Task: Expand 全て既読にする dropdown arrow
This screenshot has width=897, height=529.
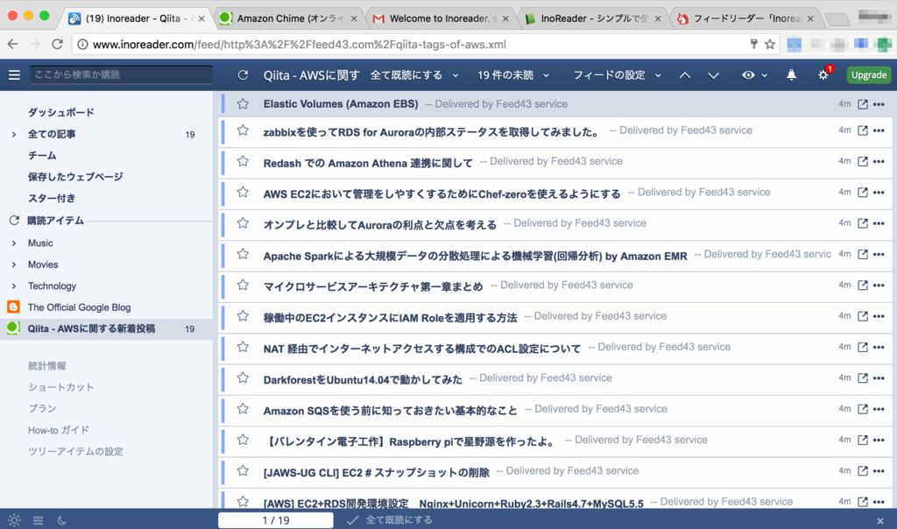Action: click(456, 75)
